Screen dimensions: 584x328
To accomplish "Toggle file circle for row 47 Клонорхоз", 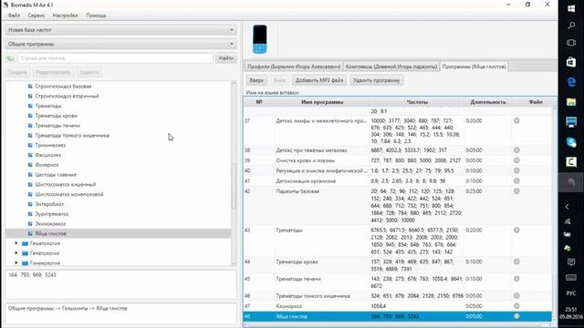I will [516, 306].
